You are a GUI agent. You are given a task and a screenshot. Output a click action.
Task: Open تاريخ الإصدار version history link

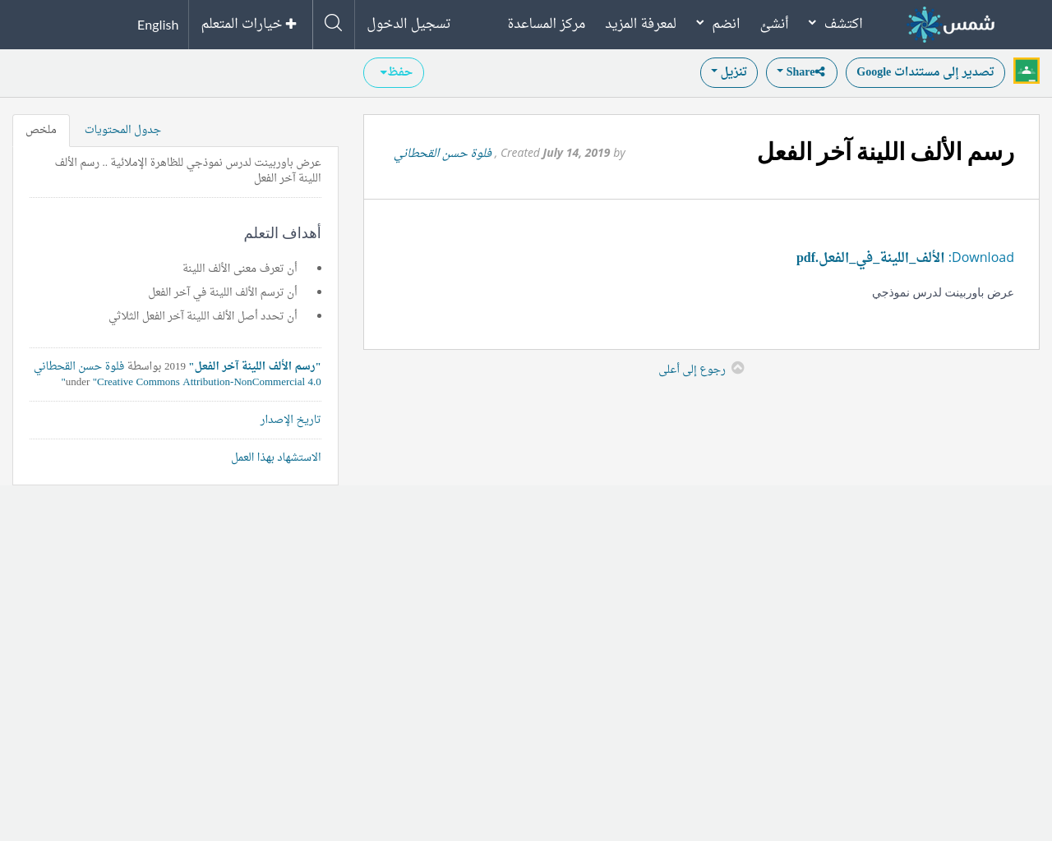point(290,420)
